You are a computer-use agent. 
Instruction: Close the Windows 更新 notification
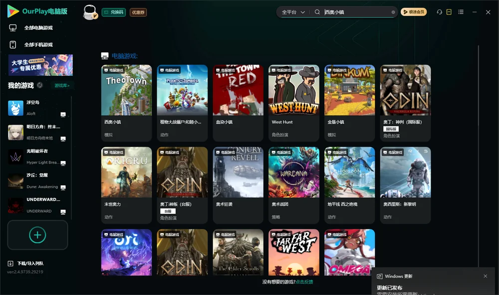pos(486,276)
